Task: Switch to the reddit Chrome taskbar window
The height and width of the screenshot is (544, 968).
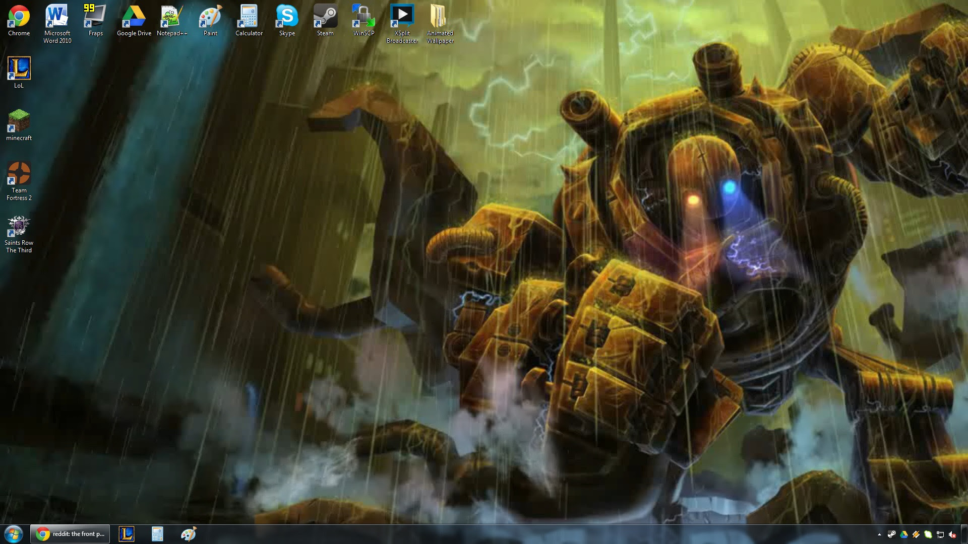Action: [70, 534]
